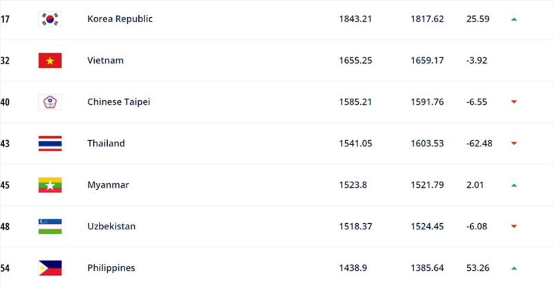Select the Chinese Taipei team name
This screenshot has height=286, width=553.
click(x=119, y=102)
